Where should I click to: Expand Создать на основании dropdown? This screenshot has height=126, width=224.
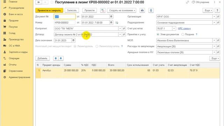tap(121, 10)
